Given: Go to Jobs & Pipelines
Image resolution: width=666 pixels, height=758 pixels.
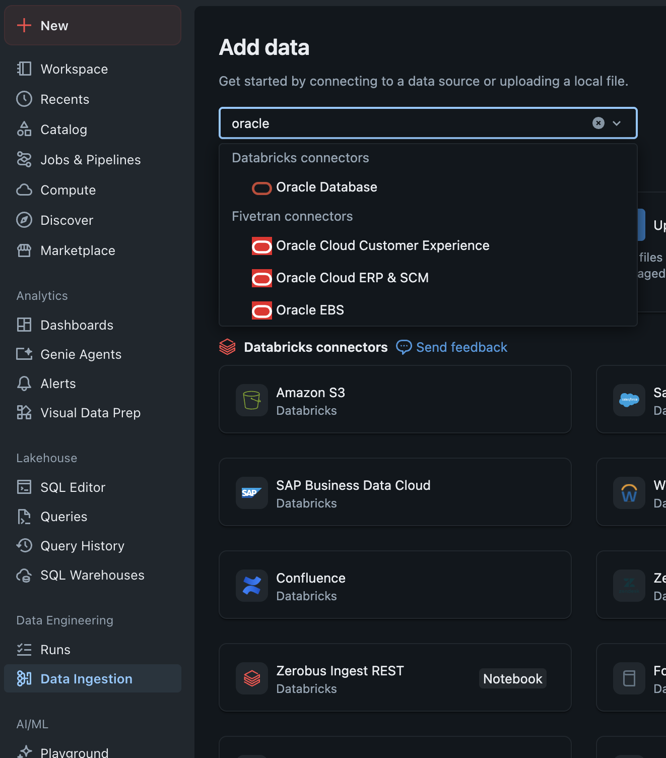Looking at the screenshot, I should 93,159.
